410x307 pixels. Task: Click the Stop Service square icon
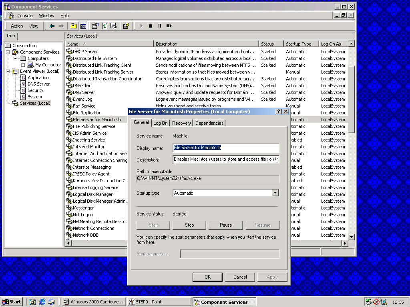click(x=151, y=26)
